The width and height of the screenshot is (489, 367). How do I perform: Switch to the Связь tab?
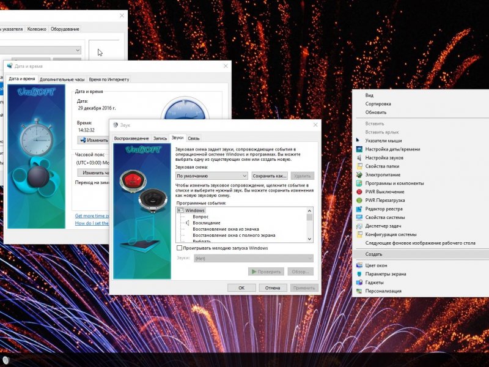click(194, 138)
